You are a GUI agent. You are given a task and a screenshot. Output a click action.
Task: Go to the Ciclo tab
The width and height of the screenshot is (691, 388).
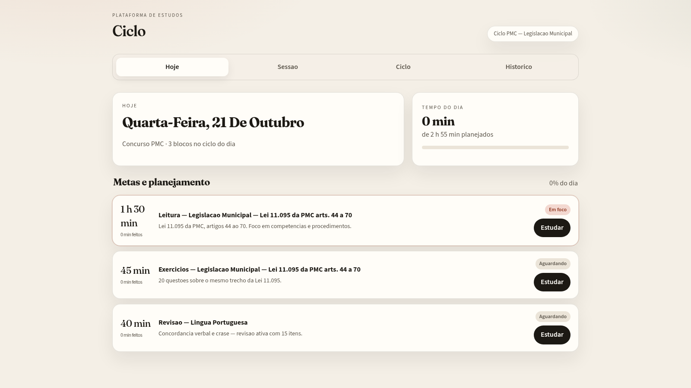coord(403,67)
